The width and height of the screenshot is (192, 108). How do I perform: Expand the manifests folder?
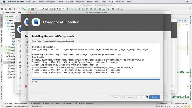pyautogui.click(x=6, y=23)
